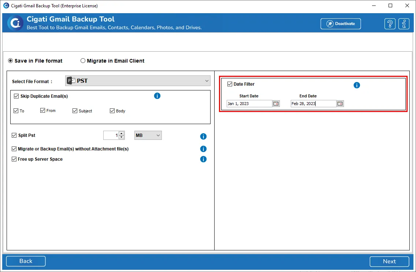Image resolution: width=416 pixels, height=272 pixels.
Task: Click the Split Pst size number field
Action: (x=111, y=135)
